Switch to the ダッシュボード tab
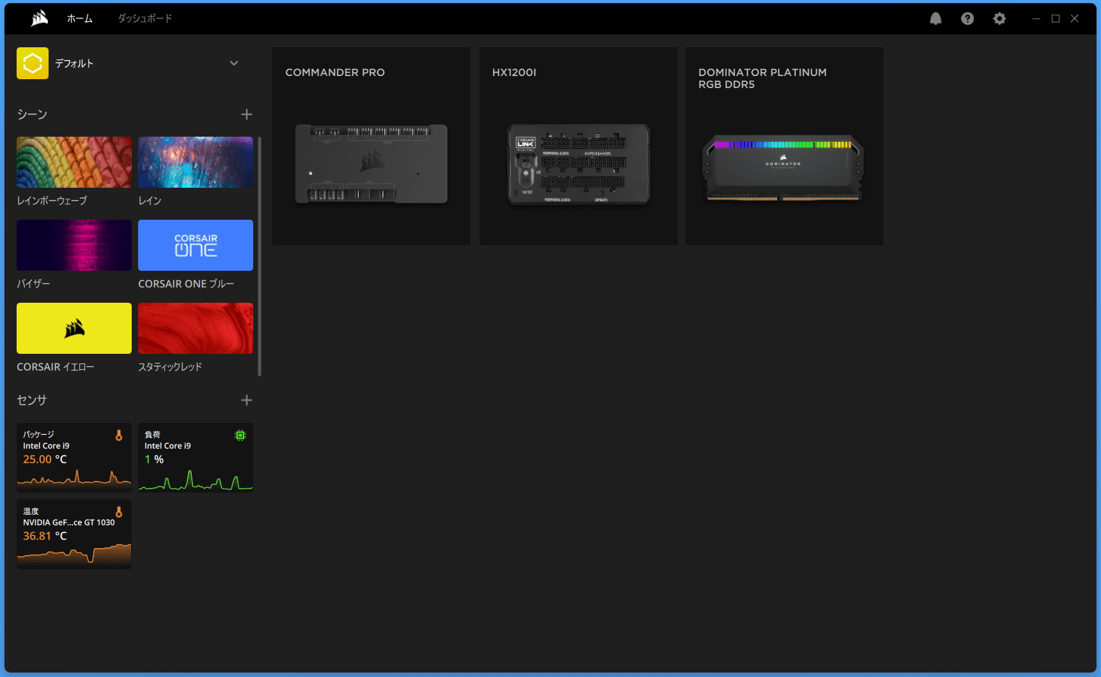The image size is (1101, 677). click(x=144, y=19)
